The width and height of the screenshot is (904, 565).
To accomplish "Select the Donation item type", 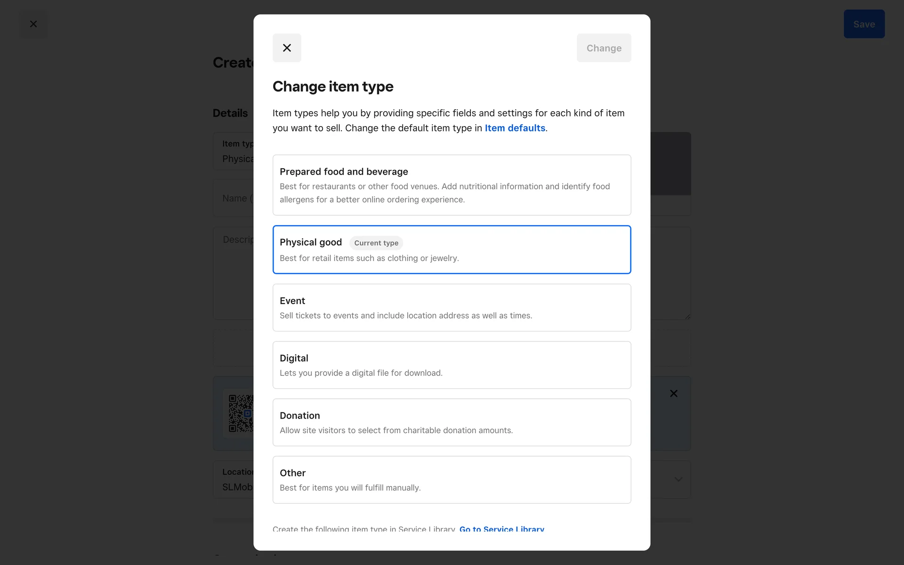I will (x=452, y=422).
